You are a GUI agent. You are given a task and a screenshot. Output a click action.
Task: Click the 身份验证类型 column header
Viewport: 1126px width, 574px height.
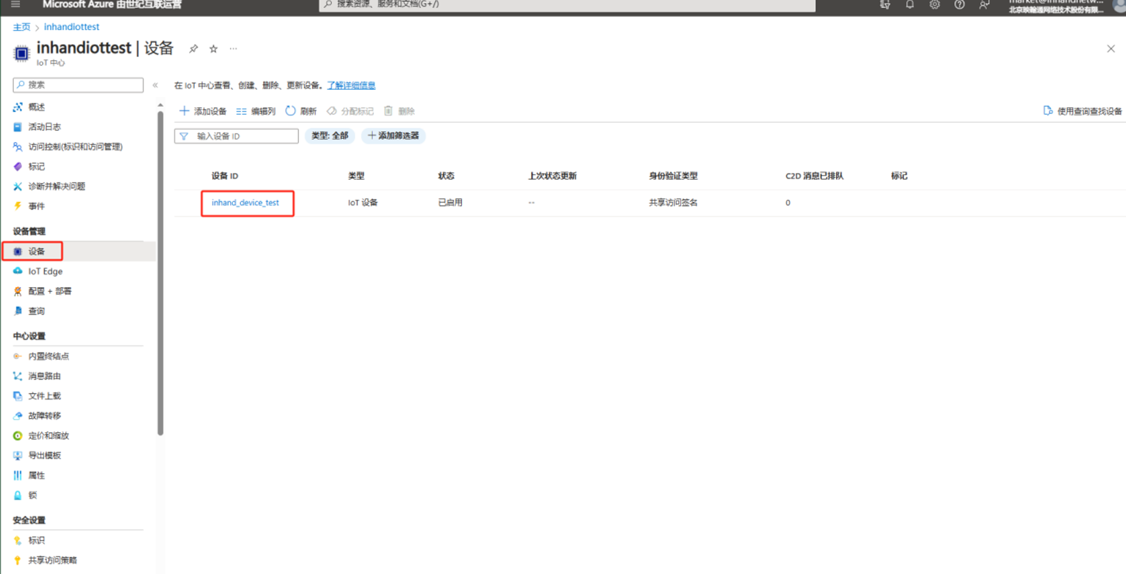[673, 176]
